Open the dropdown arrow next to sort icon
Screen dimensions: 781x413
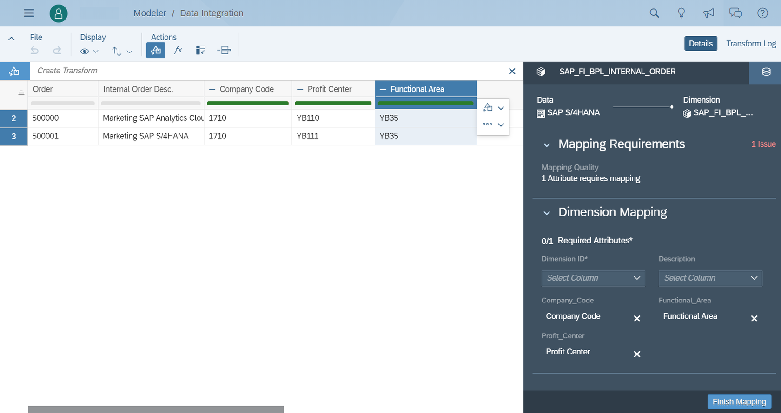130,52
